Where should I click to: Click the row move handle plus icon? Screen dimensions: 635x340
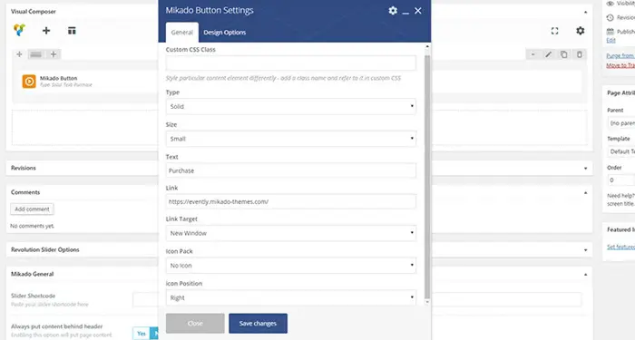(x=19, y=54)
